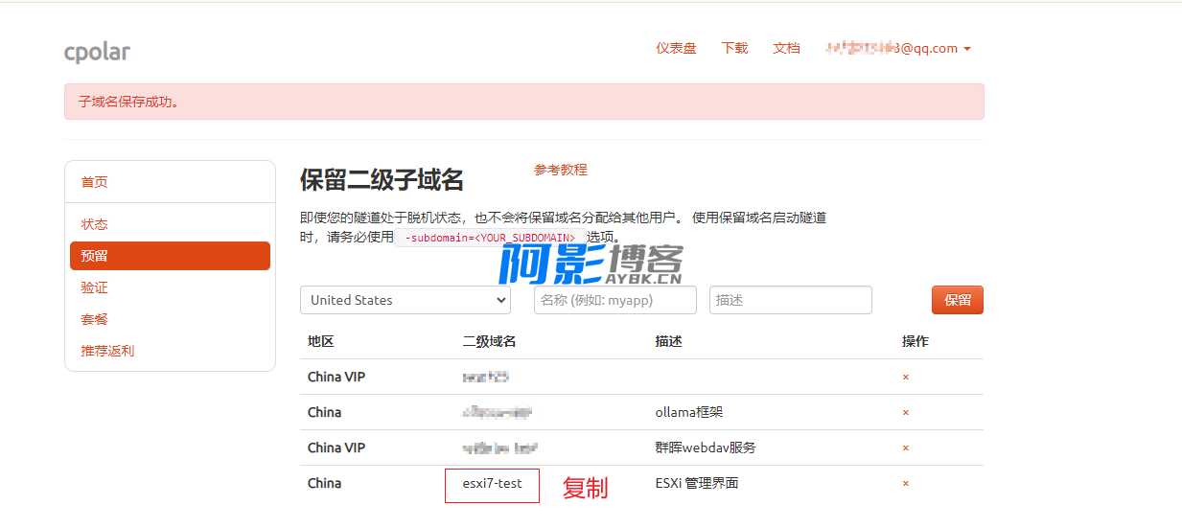The image size is (1182, 528).
Task: Select 首页 in the sidebar
Action: 94,182
